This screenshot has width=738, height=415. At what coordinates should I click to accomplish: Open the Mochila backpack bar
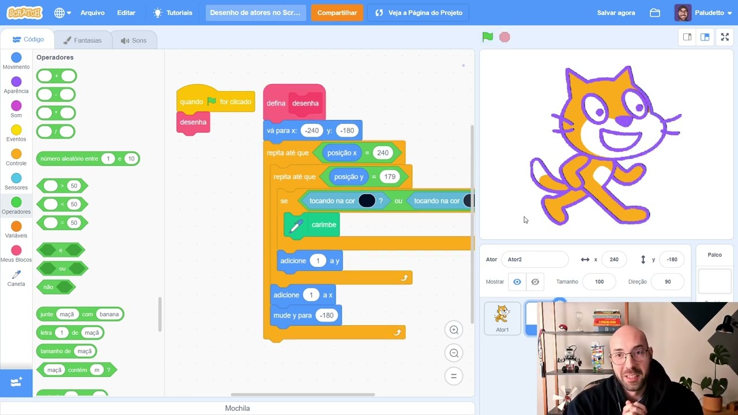pos(237,408)
